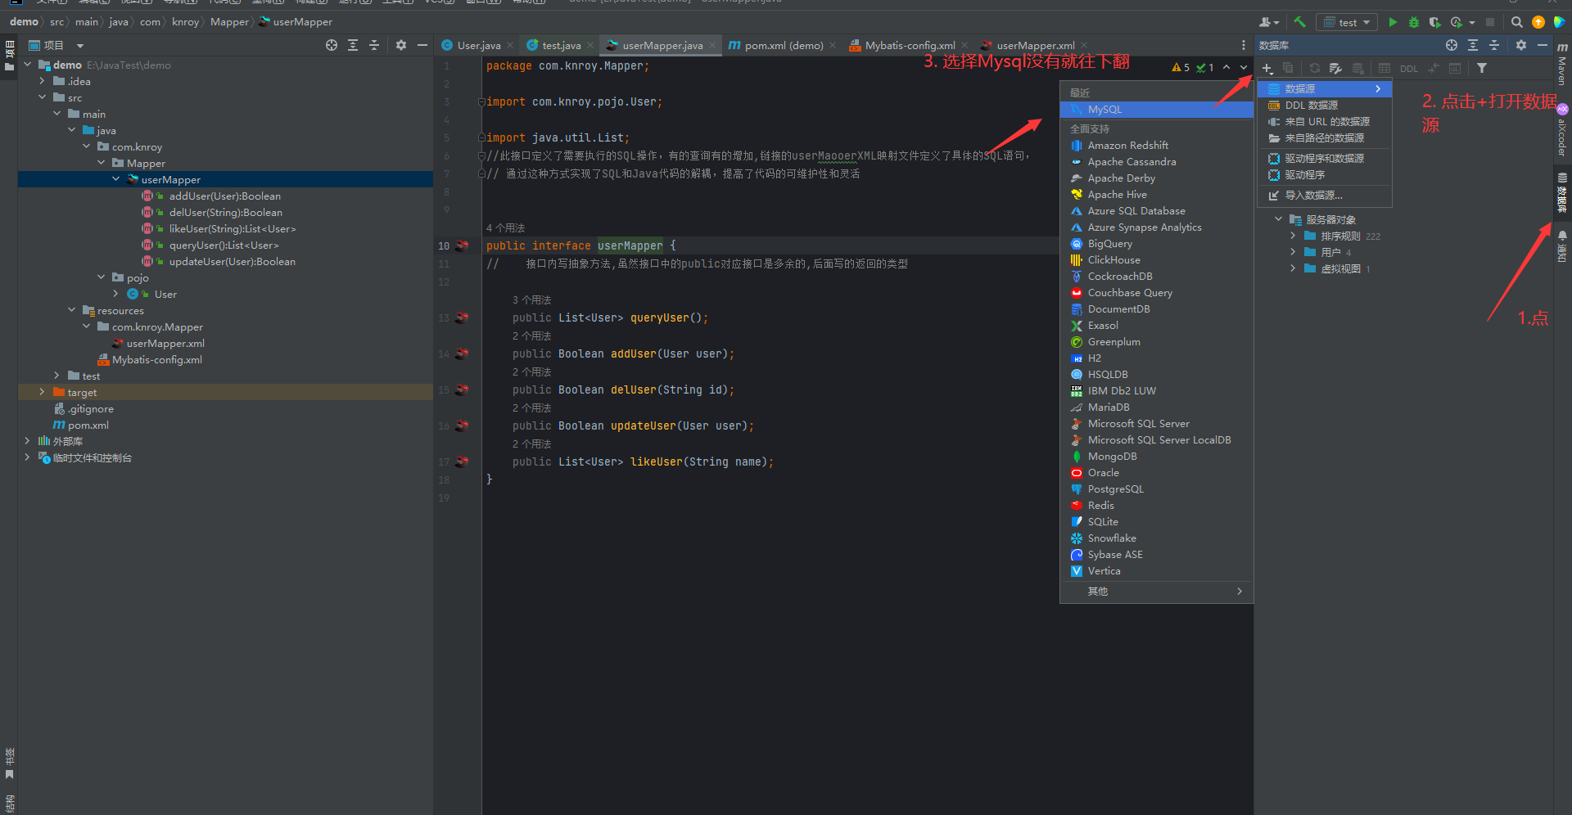Build project using the hammer icon
Viewport: 1572px width, 815px height.
pos(1300,22)
